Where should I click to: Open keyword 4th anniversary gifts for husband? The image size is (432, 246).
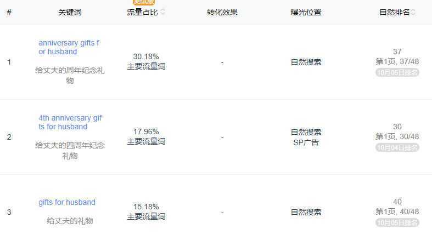[x=70, y=122]
